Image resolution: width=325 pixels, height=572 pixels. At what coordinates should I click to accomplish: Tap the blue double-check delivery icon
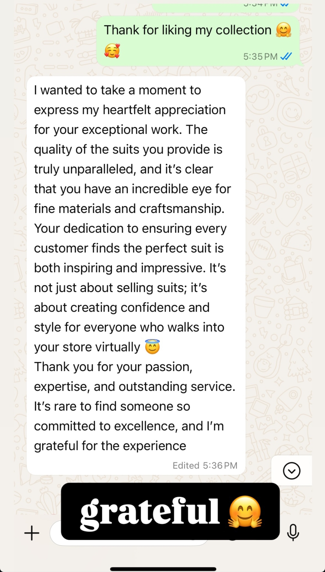click(286, 56)
